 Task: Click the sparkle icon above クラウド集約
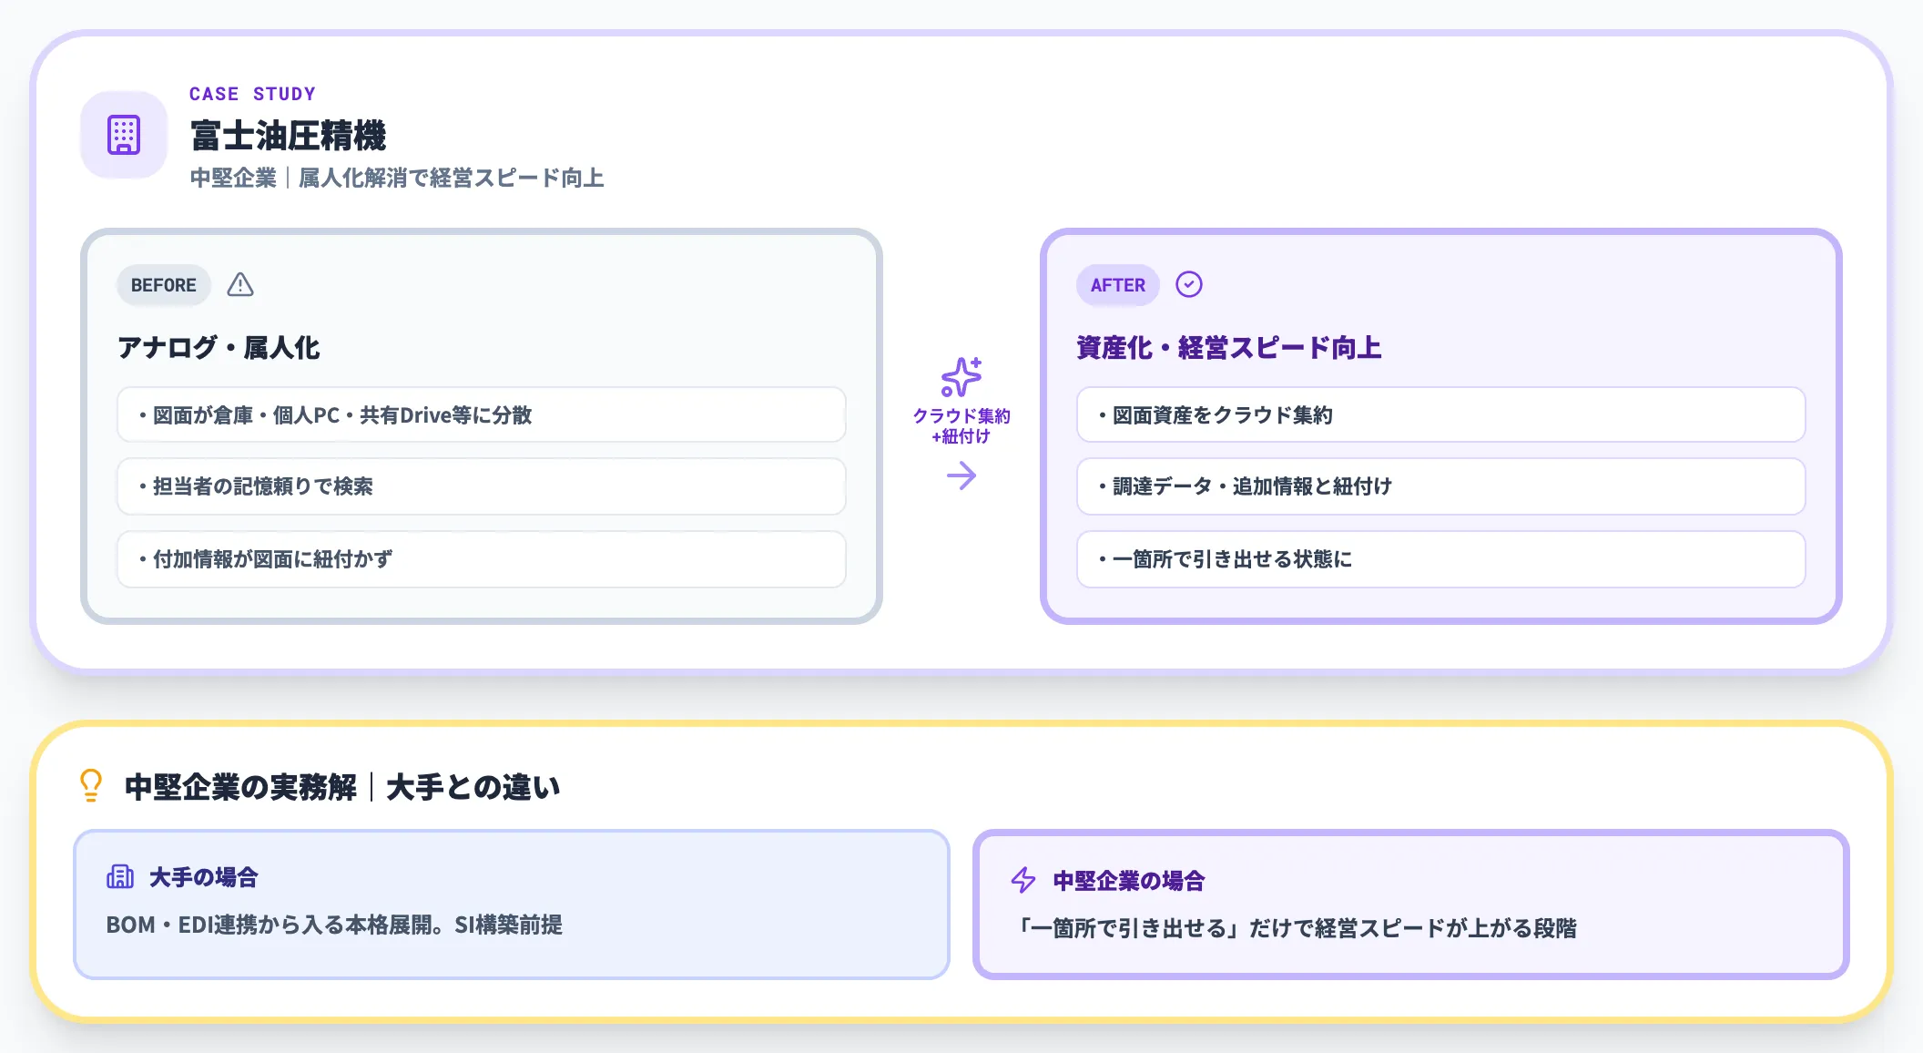point(961,376)
